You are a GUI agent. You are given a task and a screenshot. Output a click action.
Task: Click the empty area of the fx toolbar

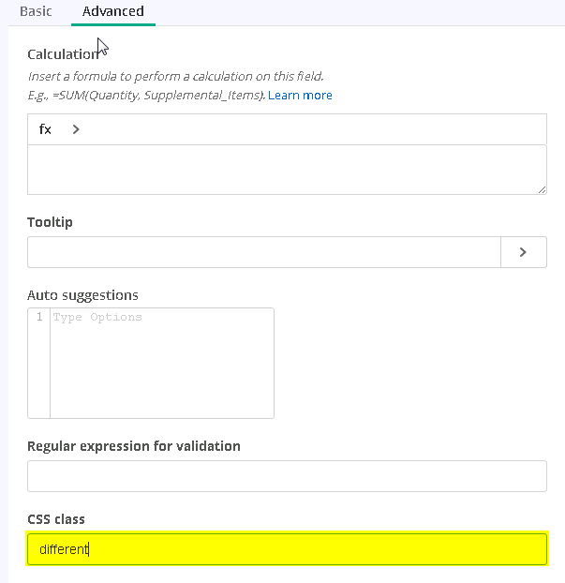(x=312, y=129)
